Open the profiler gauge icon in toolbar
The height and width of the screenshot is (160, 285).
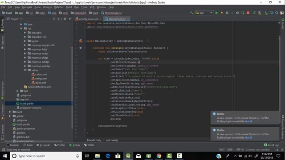click(x=237, y=13)
